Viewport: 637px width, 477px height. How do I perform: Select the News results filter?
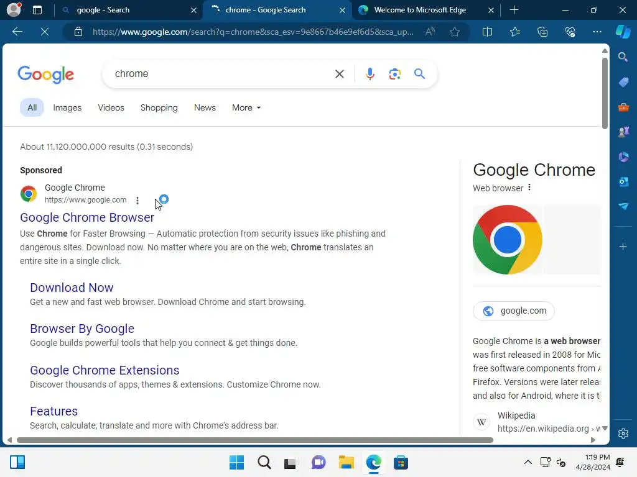tap(205, 108)
